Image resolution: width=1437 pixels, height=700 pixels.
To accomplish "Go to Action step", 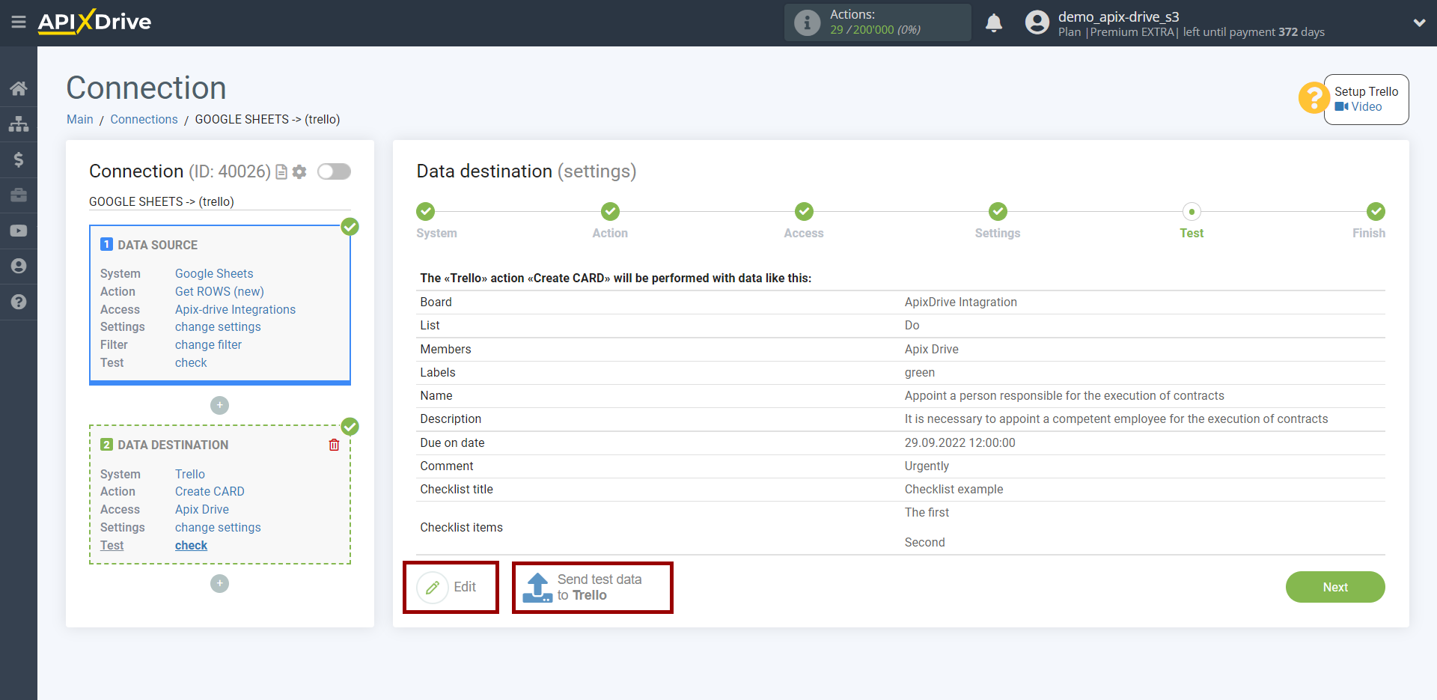I will click(x=611, y=212).
